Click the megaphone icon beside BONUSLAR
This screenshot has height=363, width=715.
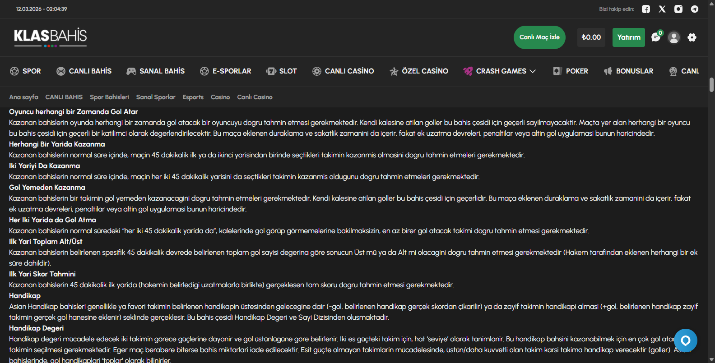coord(608,71)
